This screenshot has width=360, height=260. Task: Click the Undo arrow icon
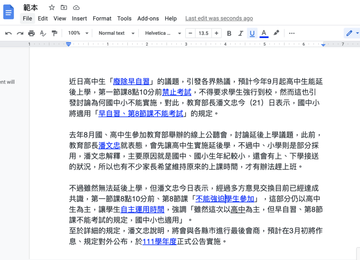(8, 33)
